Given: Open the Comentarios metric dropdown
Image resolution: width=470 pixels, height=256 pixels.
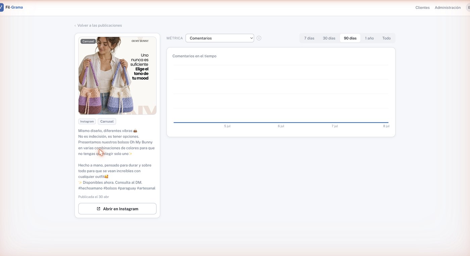Looking at the screenshot, I should point(220,38).
